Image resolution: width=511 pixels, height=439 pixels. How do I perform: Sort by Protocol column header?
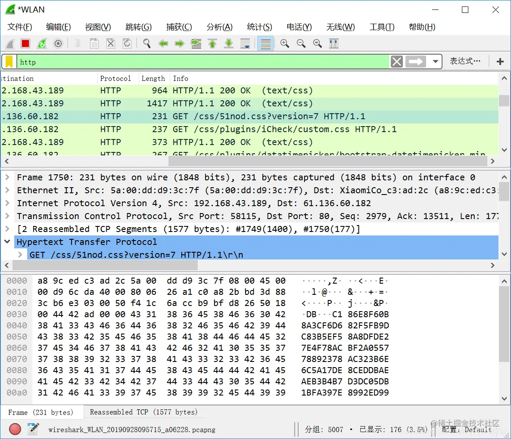(x=118, y=78)
